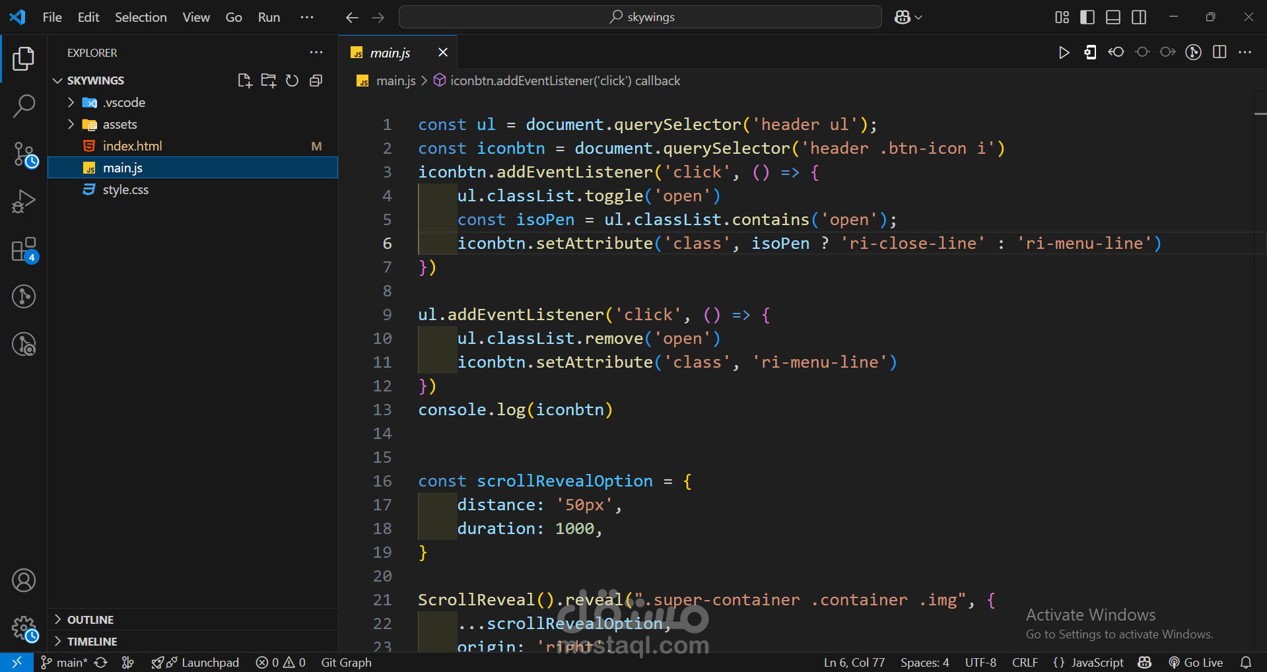
Task: Change CRLF line ending setting
Action: click(x=1025, y=662)
